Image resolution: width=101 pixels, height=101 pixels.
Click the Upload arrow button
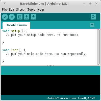[12, 17]
